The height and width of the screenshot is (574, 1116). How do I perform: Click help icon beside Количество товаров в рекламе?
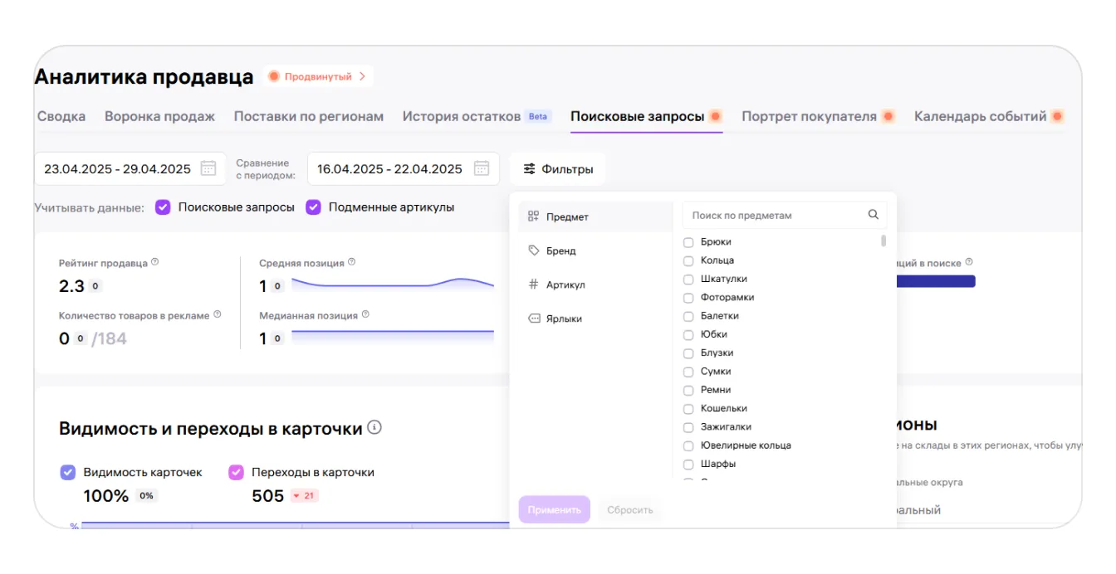[218, 314]
